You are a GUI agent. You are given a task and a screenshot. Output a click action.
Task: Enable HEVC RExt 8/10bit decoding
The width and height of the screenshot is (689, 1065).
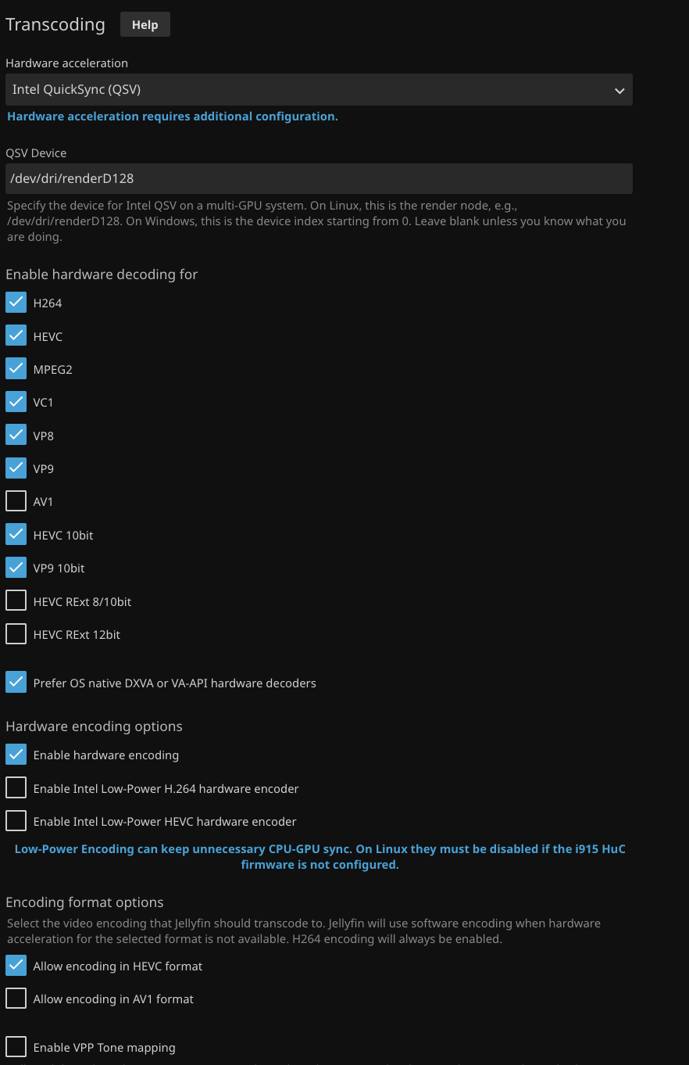(16, 601)
